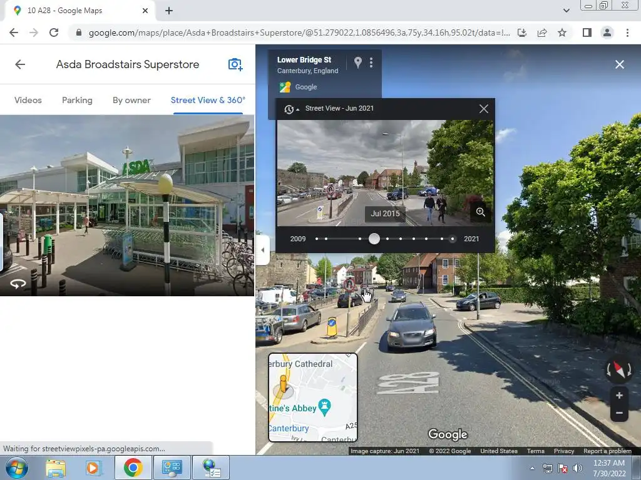Open the Privacy link
The height and width of the screenshot is (480, 641).
click(564, 451)
